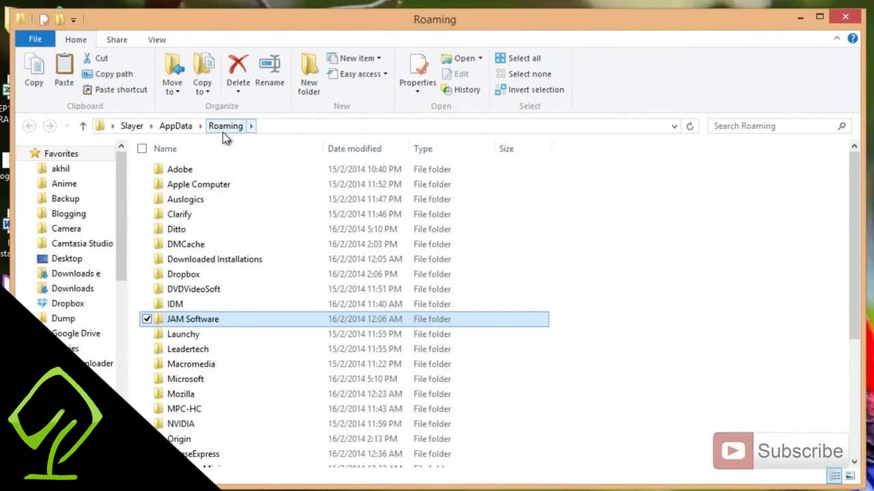Click the navigation pane scrollbar
Image resolution: width=874 pixels, height=491 pixels.
click(121, 215)
